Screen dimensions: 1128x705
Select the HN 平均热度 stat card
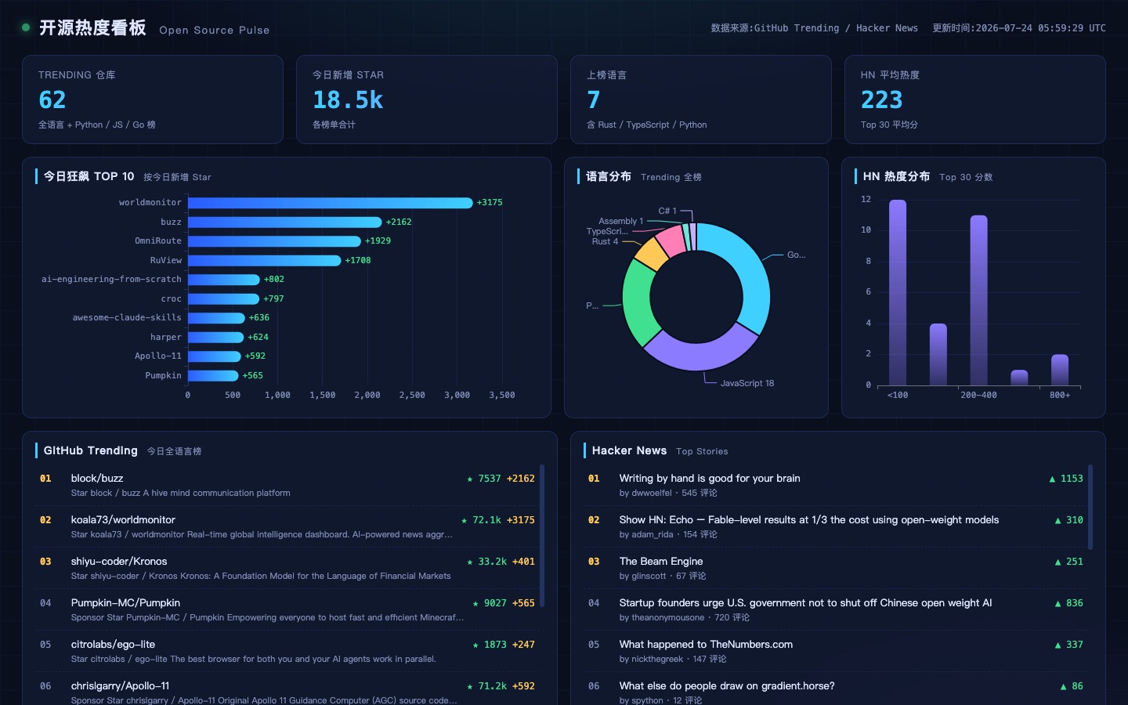975,99
